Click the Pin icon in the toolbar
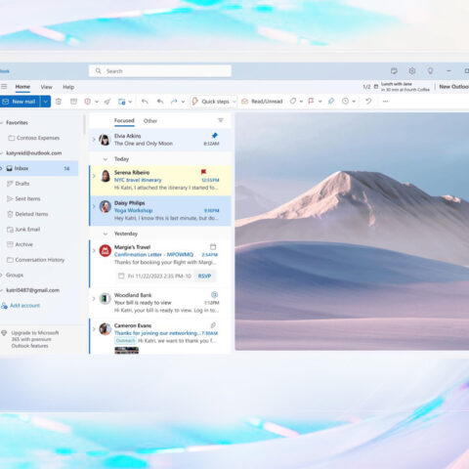469x469 pixels. click(x=331, y=102)
